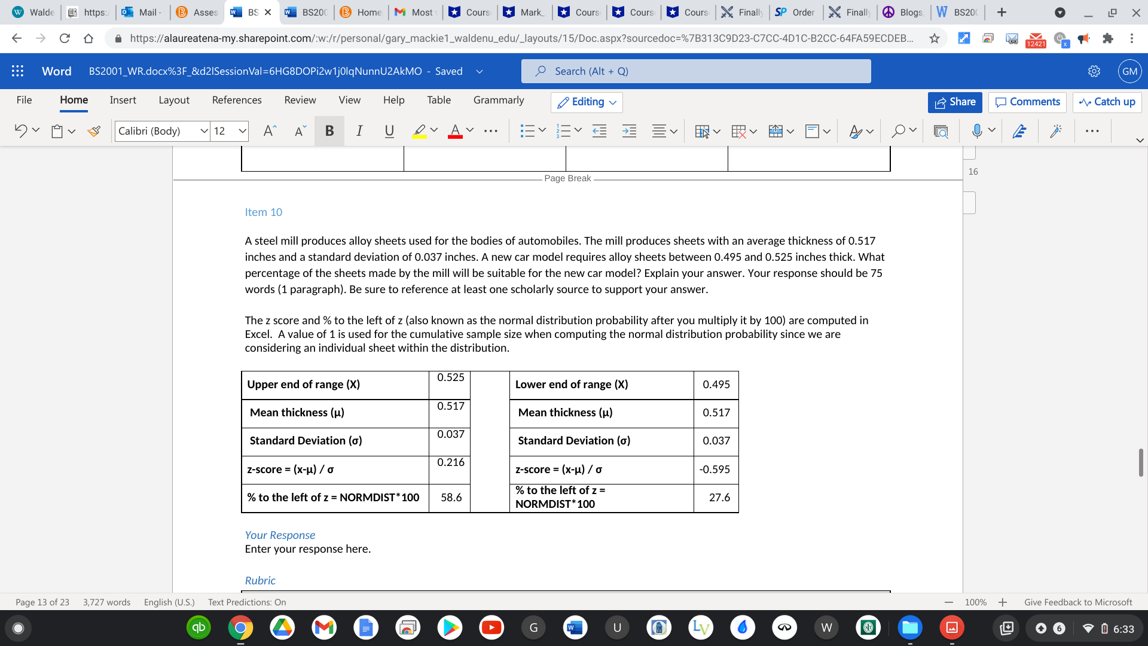1148x646 pixels.
Task: Apply the red font color
Action: [x=455, y=131]
